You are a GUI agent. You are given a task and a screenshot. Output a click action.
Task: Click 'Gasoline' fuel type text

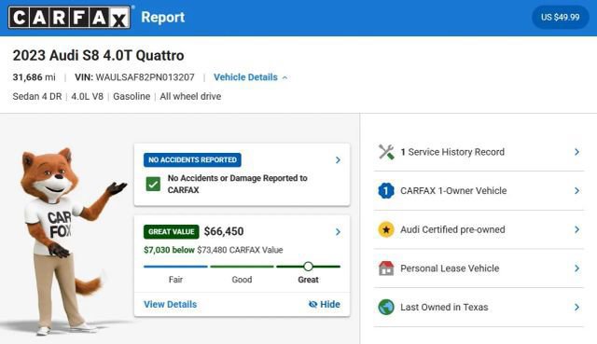[x=132, y=97]
